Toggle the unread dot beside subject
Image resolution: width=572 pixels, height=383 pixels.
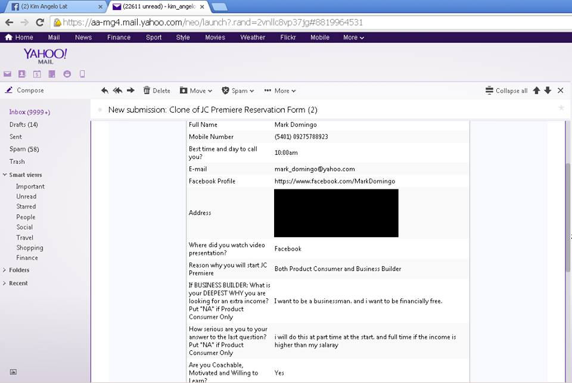click(100, 110)
